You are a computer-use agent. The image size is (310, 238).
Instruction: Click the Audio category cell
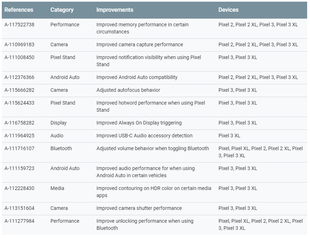pos(57,136)
